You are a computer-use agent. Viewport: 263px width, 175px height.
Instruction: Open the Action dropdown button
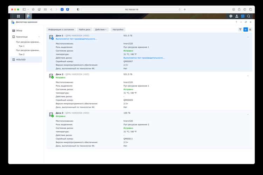pyautogui.click(x=101, y=30)
